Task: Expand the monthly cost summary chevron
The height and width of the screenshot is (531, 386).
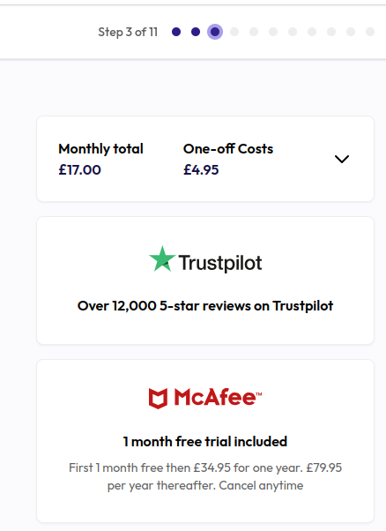Action: pyautogui.click(x=342, y=159)
